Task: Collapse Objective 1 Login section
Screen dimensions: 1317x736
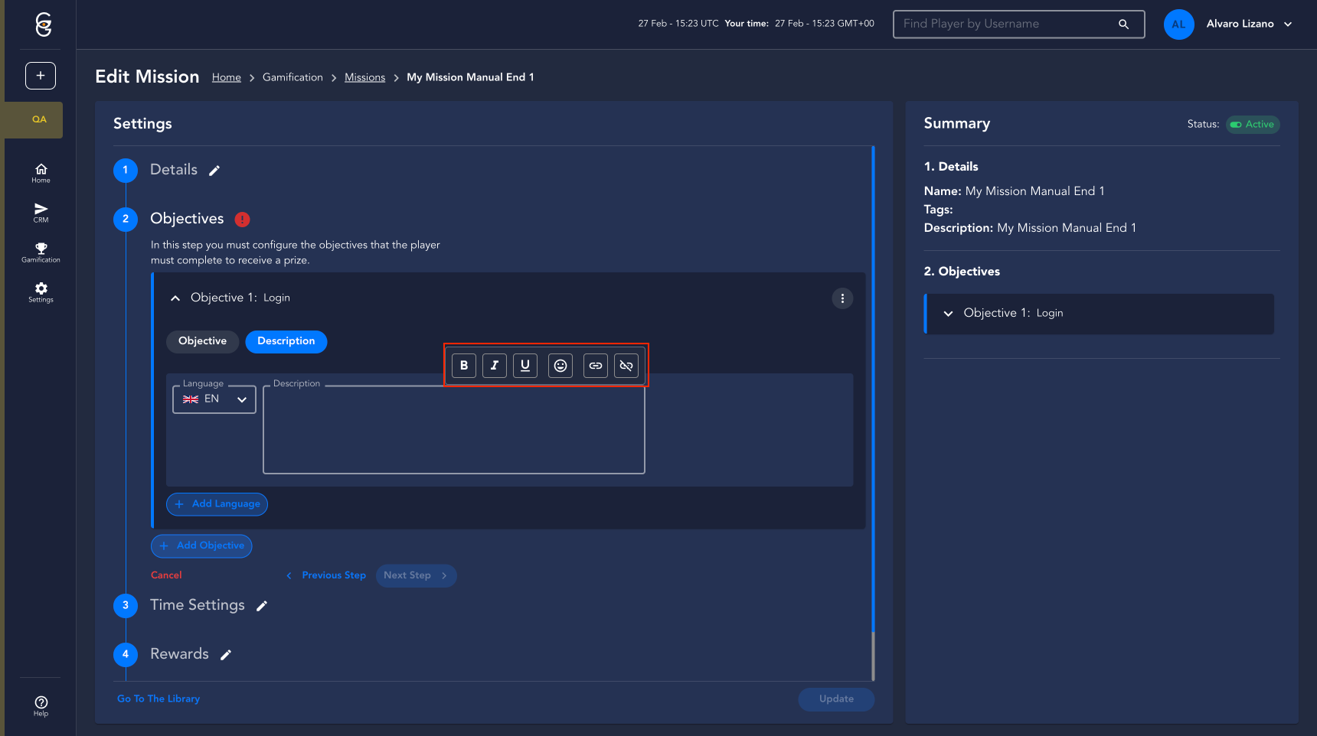Action: pos(175,298)
